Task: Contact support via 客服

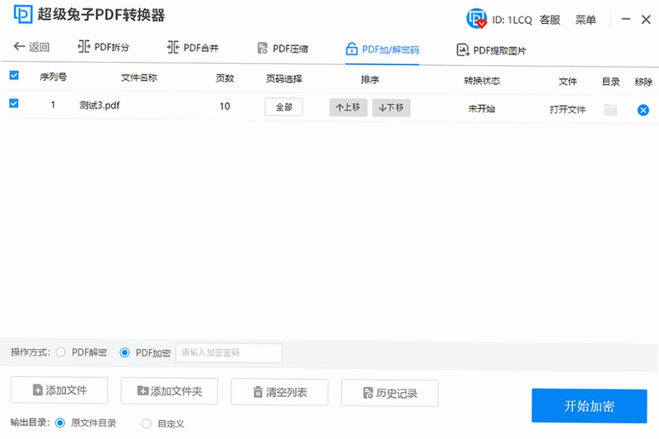Action: (549, 20)
